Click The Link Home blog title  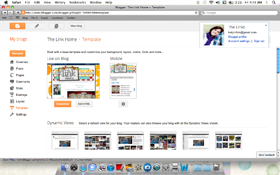pos(62,39)
